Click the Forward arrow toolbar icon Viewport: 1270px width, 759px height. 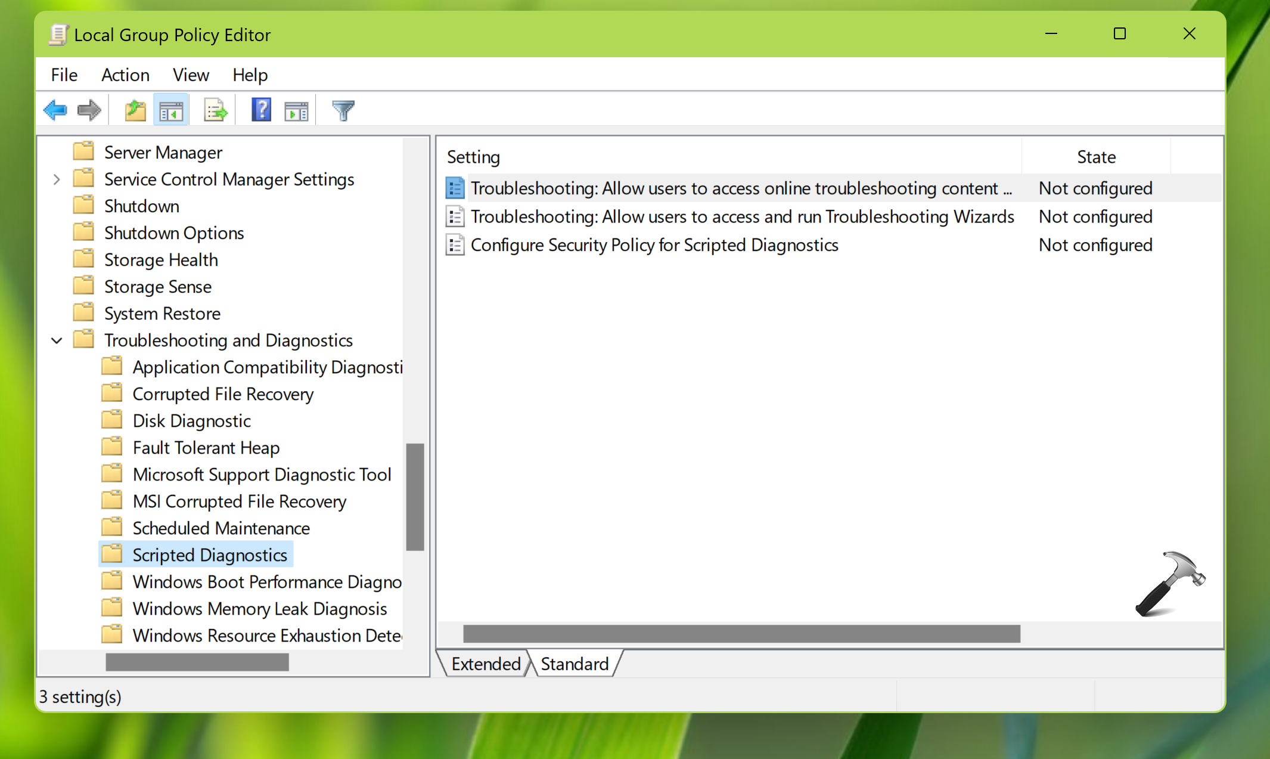pos(89,110)
